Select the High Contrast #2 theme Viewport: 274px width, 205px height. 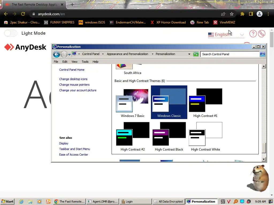(133, 136)
